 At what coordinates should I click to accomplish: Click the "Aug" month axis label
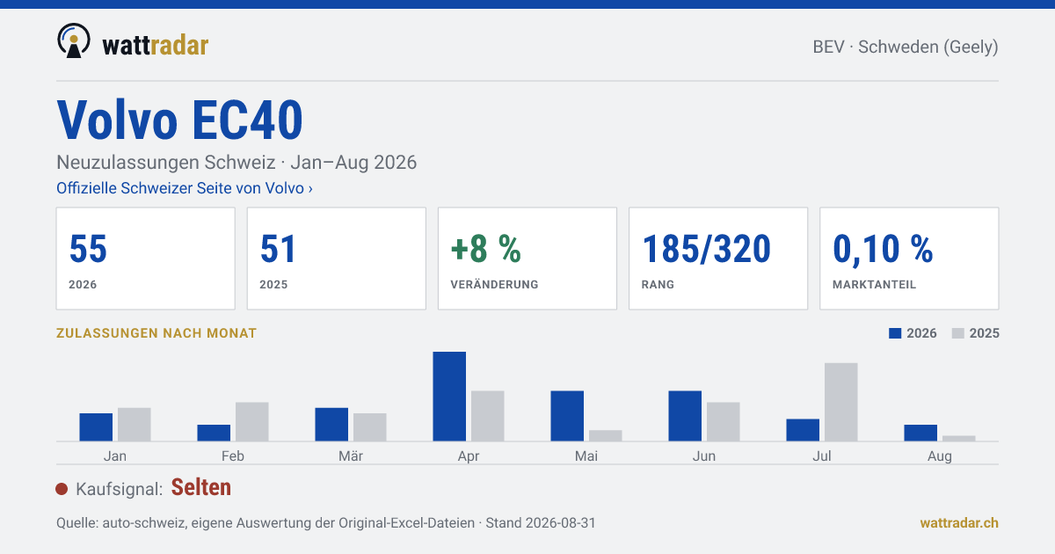coord(940,456)
